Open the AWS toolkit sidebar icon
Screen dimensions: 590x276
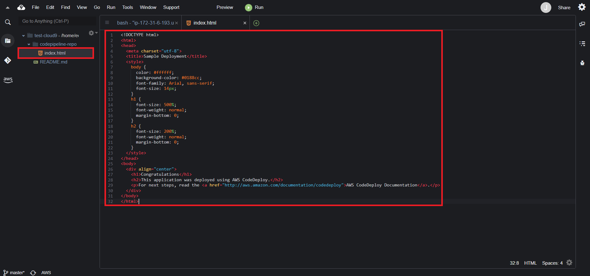click(x=8, y=80)
